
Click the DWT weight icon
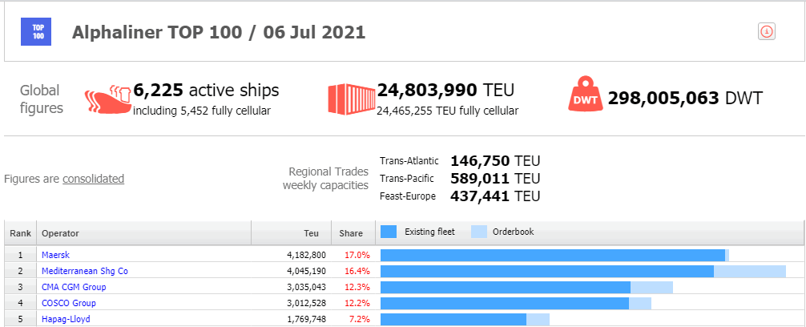point(585,98)
